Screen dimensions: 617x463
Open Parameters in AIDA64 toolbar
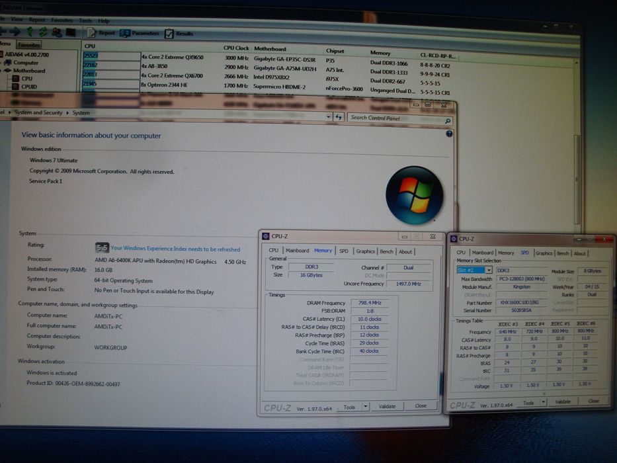pos(140,33)
